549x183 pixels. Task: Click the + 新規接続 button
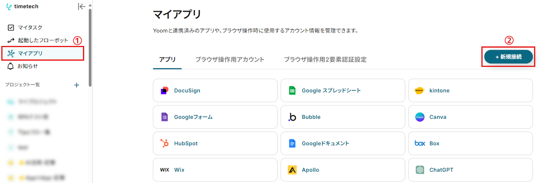[x=508, y=57]
